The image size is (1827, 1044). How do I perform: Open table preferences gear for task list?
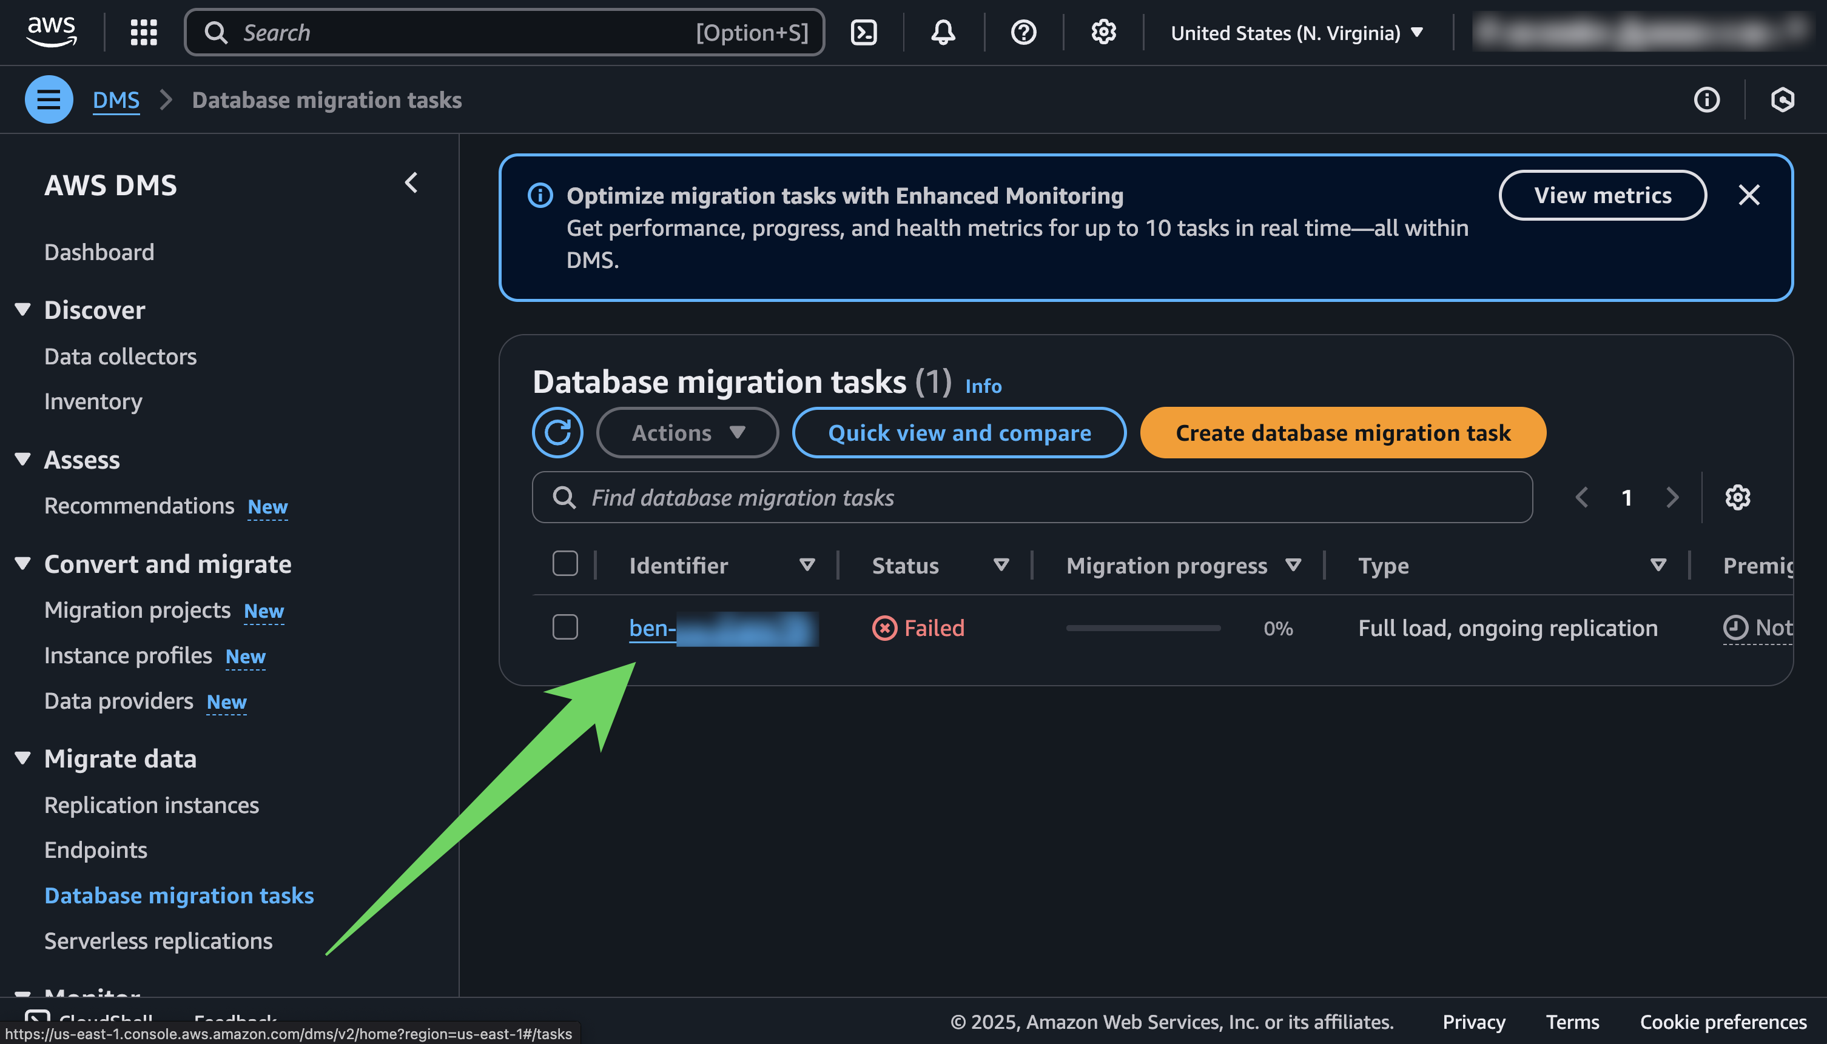click(x=1737, y=497)
